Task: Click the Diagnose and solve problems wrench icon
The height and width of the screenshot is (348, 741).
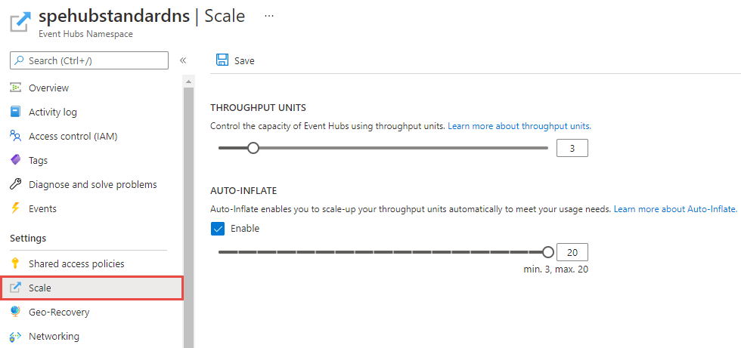Action: 15,185
